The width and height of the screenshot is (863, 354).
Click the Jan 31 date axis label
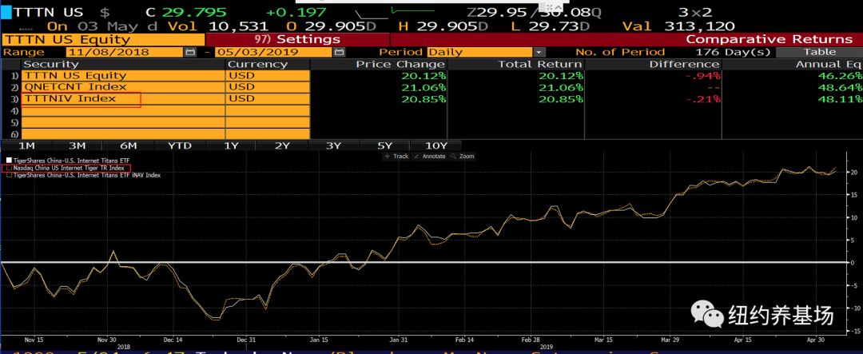[x=399, y=340]
